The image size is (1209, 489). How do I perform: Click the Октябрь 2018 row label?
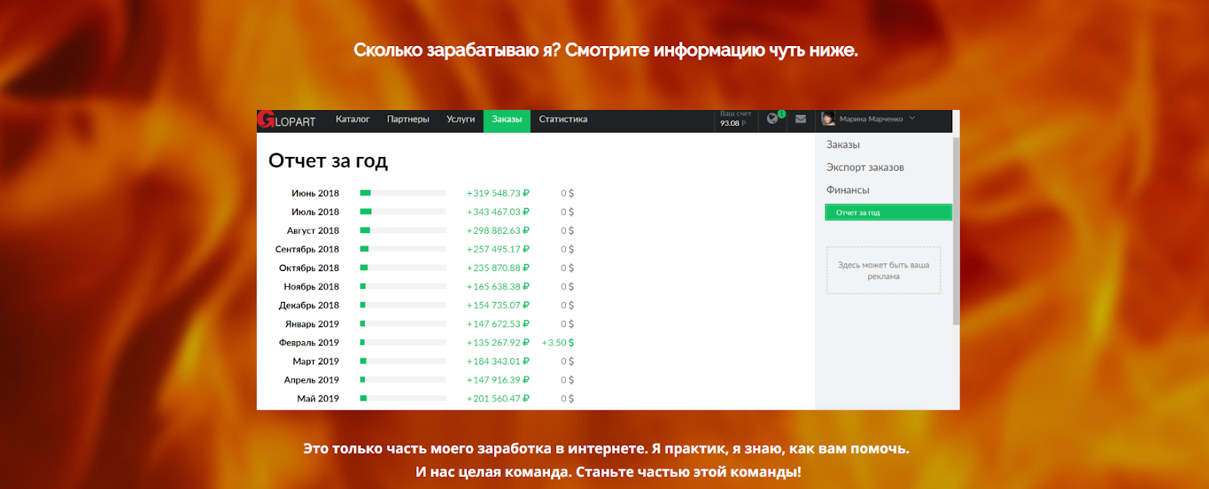coord(309,268)
